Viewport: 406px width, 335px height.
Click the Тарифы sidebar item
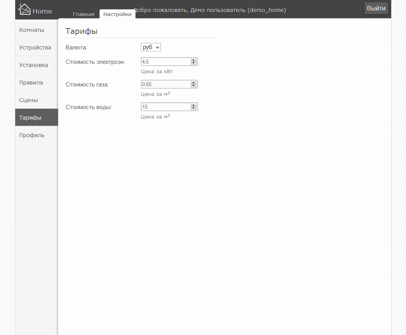pos(37,118)
